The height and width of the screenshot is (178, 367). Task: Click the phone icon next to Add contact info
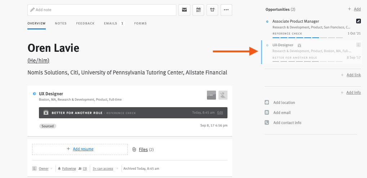pos(267,123)
